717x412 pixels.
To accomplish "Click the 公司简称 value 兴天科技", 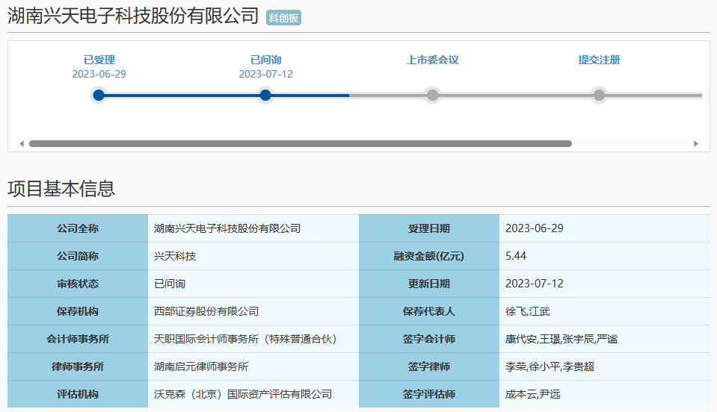I will [x=175, y=256].
